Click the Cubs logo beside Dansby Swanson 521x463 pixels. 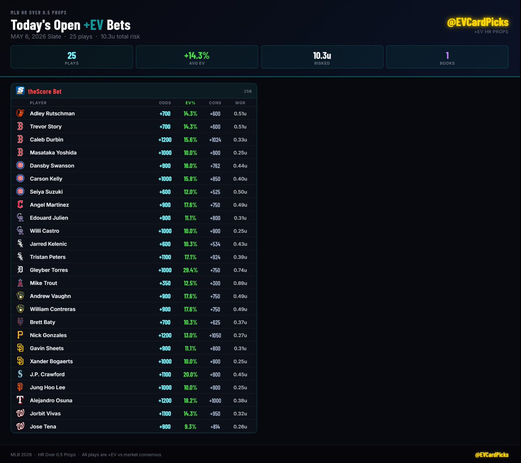point(20,165)
